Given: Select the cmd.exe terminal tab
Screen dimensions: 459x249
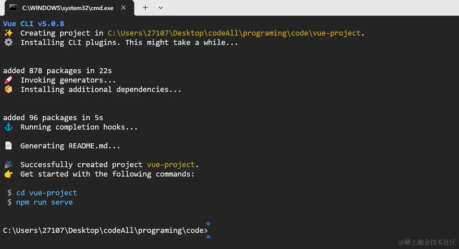Looking at the screenshot, I should (70, 8).
